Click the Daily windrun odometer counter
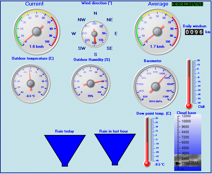212x174 pixels. pyautogui.click(x=194, y=32)
